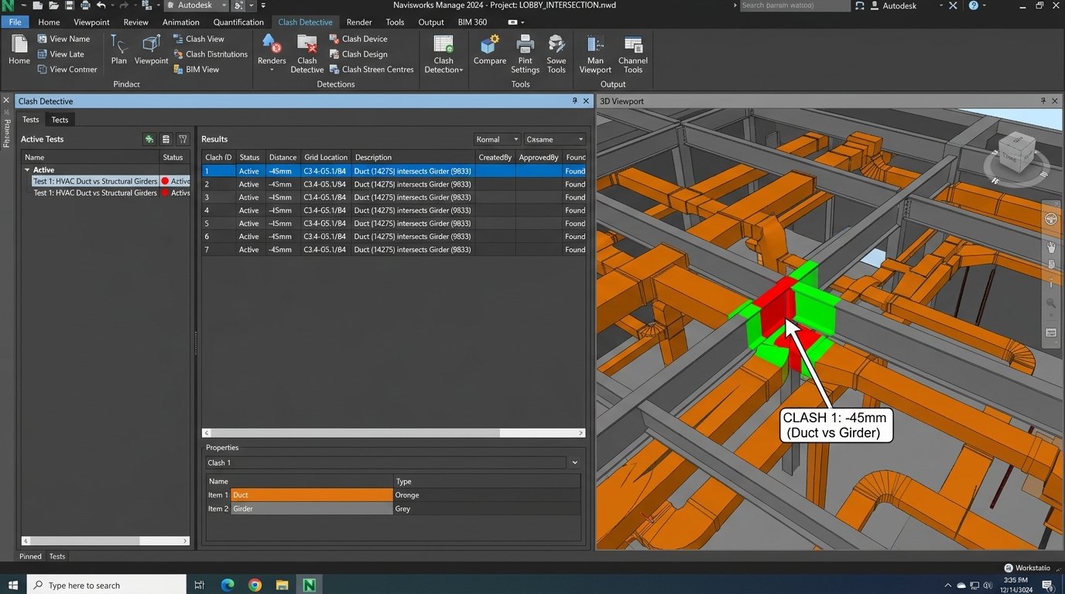Switch to the Quantification ribbon tab
This screenshot has height=594, width=1065.
[238, 22]
